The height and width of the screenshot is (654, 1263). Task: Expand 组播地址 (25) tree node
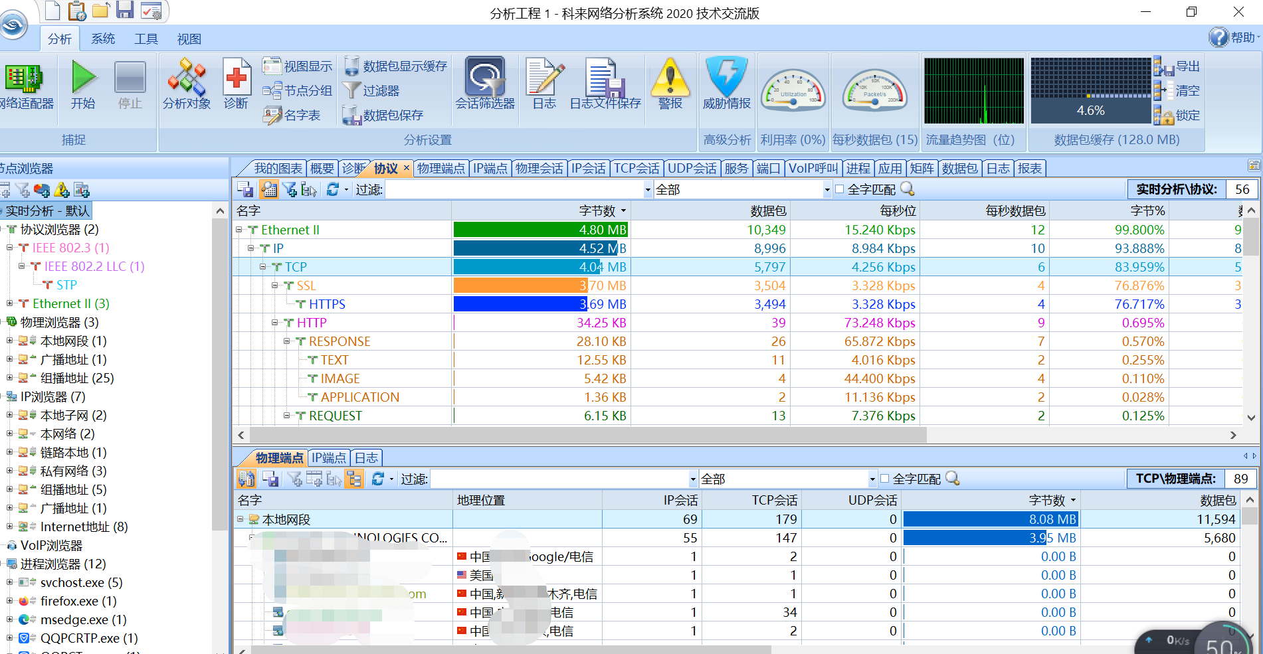click(x=10, y=378)
